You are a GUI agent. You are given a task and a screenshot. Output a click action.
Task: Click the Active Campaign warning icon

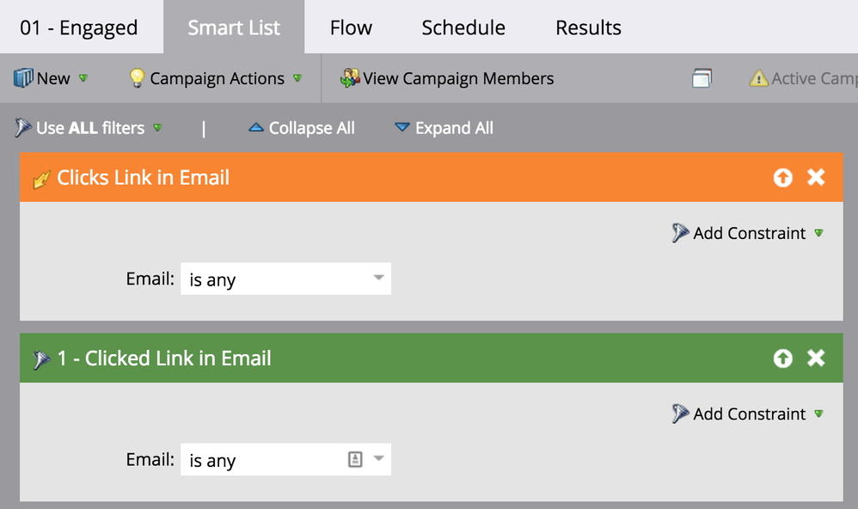pyautogui.click(x=758, y=78)
